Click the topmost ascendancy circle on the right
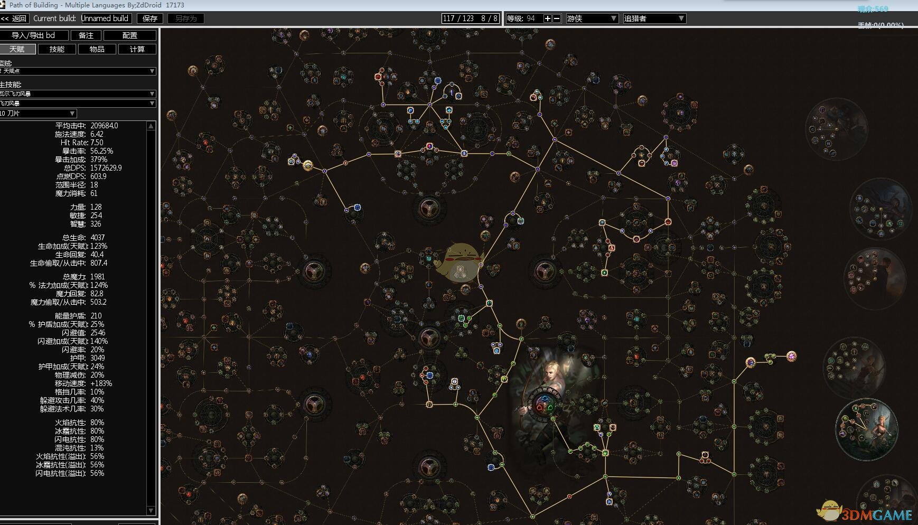The width and height of the screenshot is (918, 525). click(x=836, y=129)
